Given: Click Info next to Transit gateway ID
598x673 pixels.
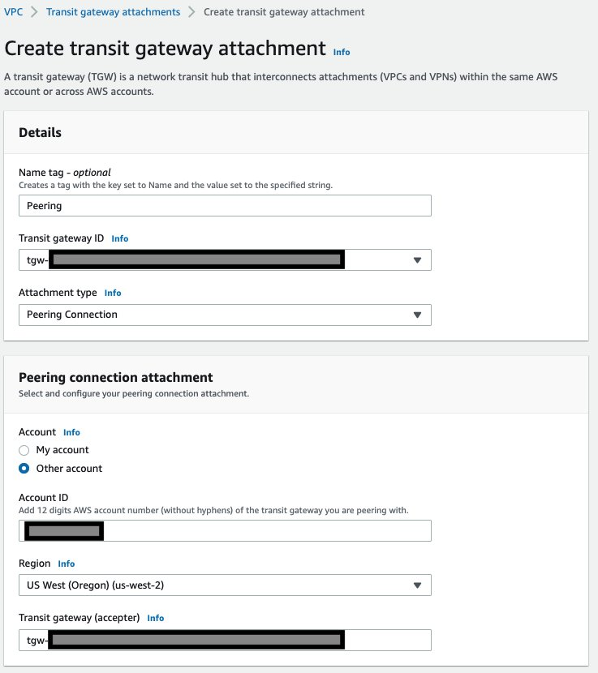Looking at the screenshot, I should [119, 238].
